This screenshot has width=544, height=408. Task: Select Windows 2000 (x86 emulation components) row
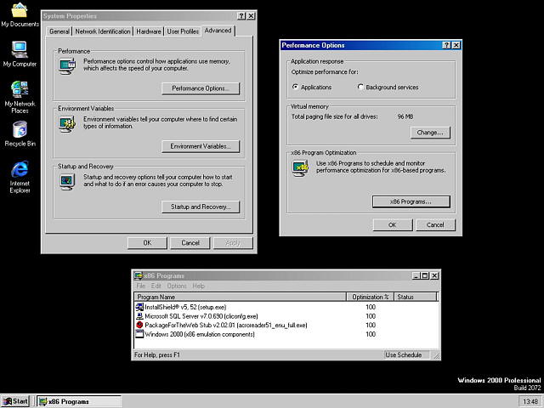pyautogui.click(x=286, y=334)
